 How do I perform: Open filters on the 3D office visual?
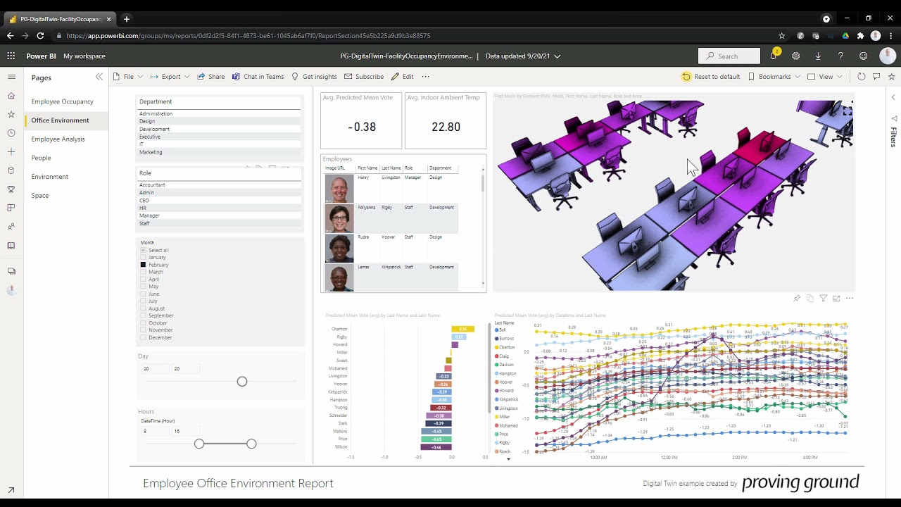pyautogui.click(x=823, y=298)
